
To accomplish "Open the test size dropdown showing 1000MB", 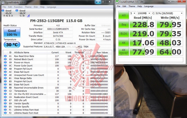I will pos(144,13).
